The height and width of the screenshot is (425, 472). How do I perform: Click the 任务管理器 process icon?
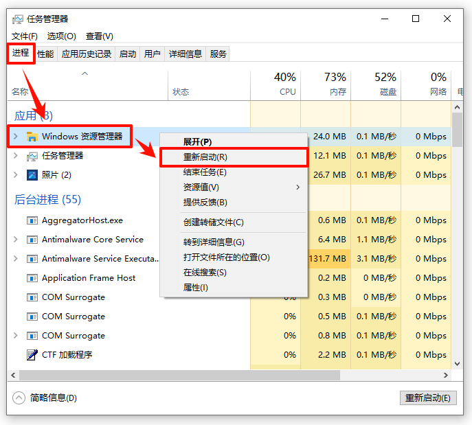[x=32, y=156]
